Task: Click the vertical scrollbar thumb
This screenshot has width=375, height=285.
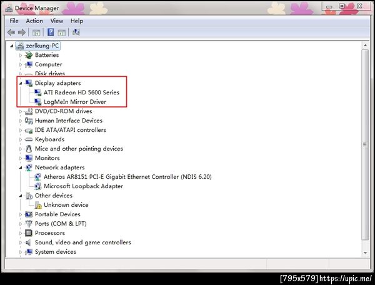Action: pos(365,144)
